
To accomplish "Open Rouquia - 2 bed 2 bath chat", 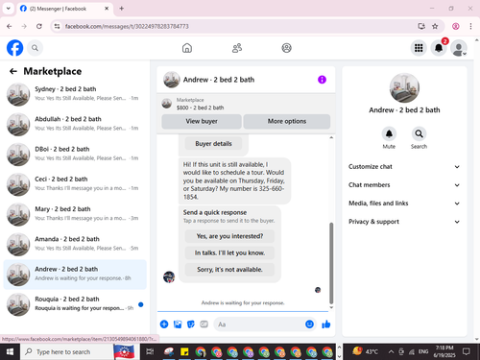I will point(75,304).
